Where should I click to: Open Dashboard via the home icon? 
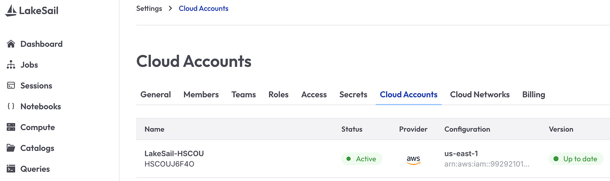point(11,44)
